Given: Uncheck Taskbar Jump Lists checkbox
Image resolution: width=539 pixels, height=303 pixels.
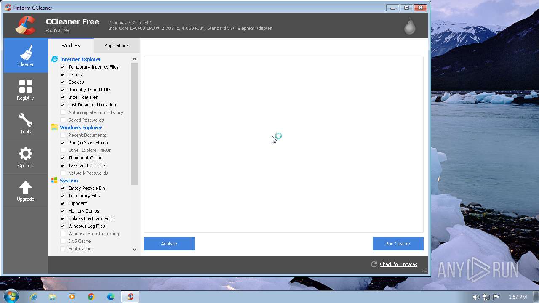Looking at the screenshot, I should click(63, 165).
